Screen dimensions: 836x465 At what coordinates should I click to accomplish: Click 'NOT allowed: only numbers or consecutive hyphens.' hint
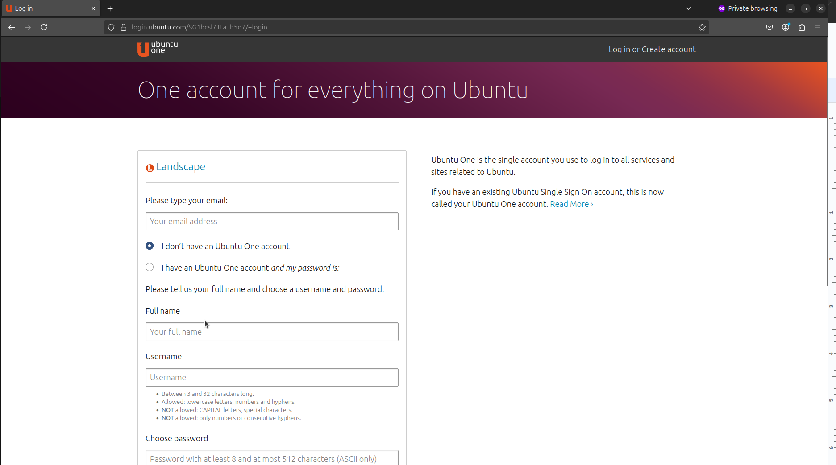[231, 418]
